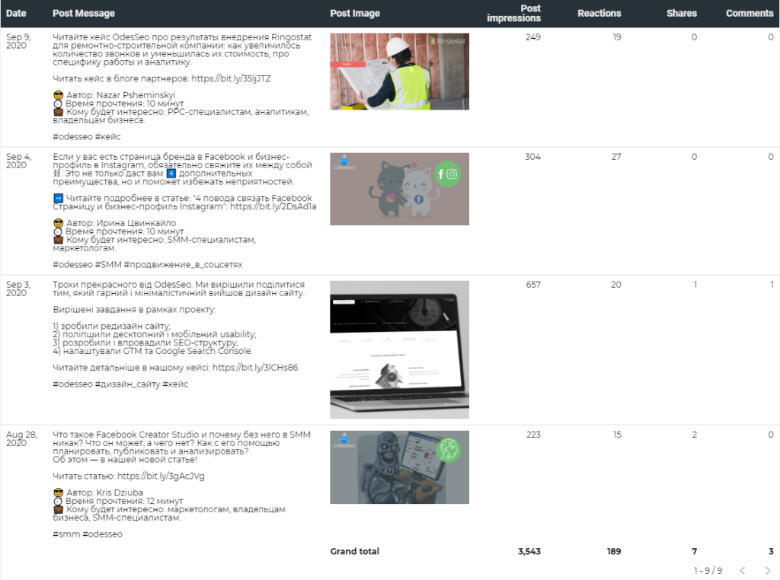Click grand total shares 7
780x580 pixels.
[x=695, y=551]
